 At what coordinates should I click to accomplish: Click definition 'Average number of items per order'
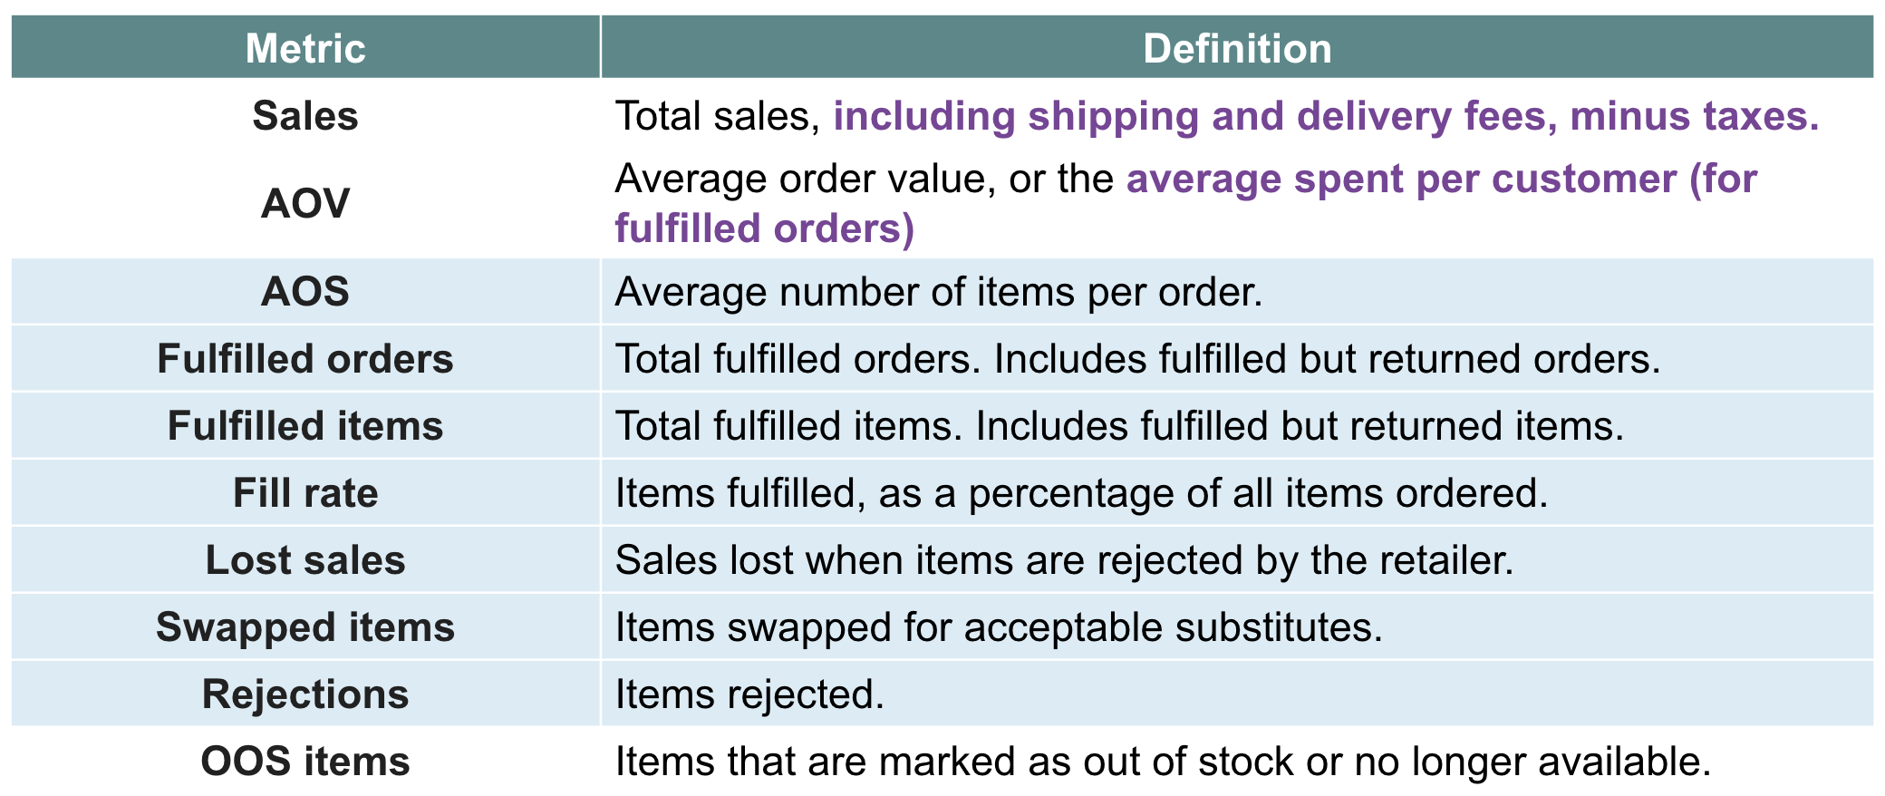pos(939,292)
